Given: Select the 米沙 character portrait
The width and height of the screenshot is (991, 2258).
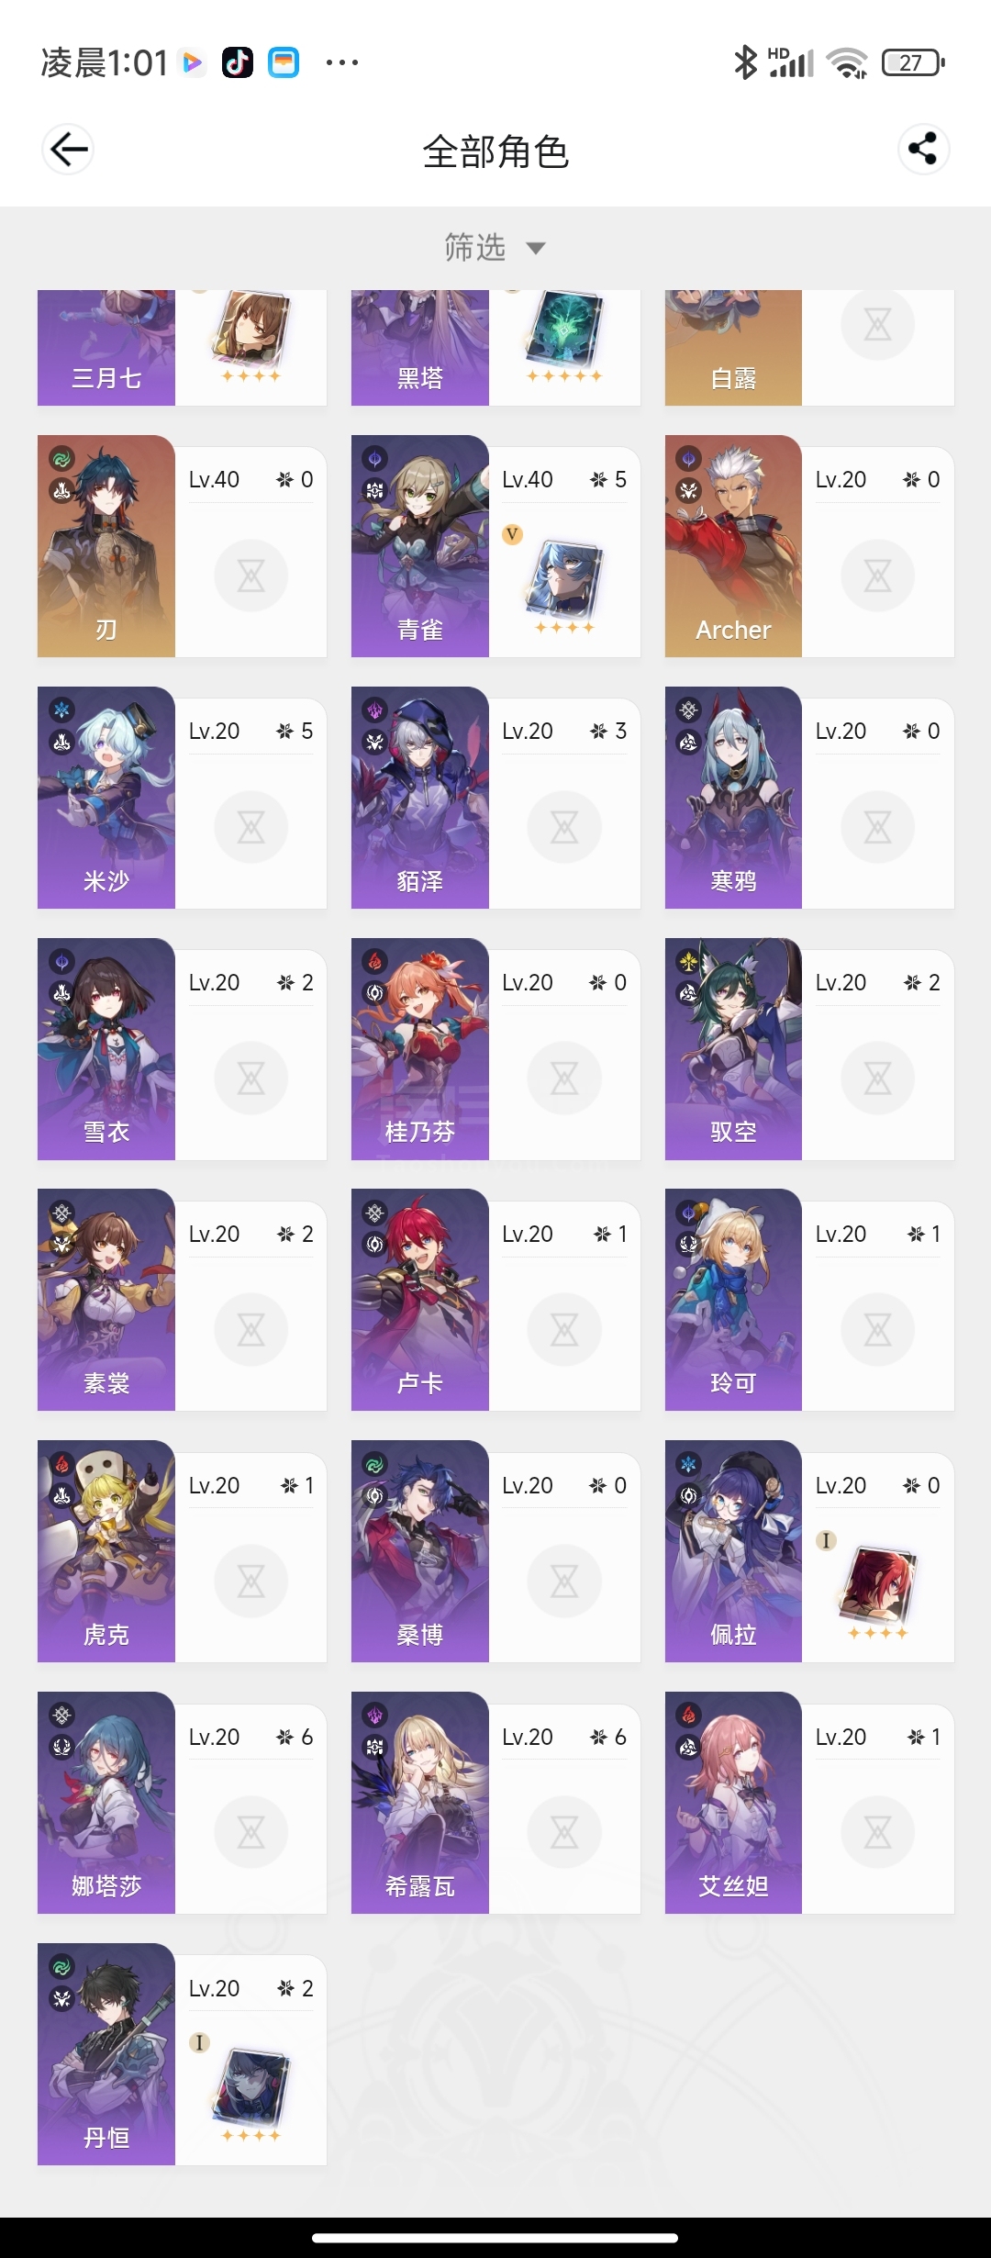Looking at the screenshot, I should pyautogui.click(x=106, y=798).
